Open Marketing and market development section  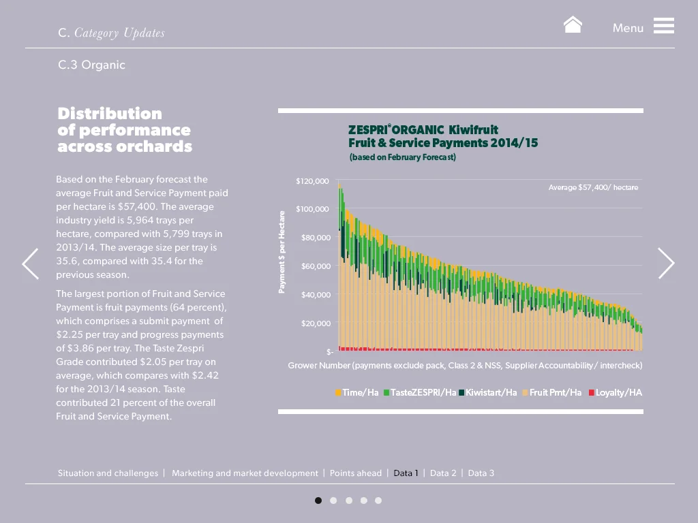click(x=245, y=473)
